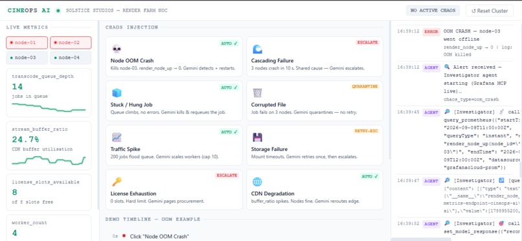Click the magnifier icon in the 16:39:45 Investigator log
The image size is (522, 241).
click(447, 112)
